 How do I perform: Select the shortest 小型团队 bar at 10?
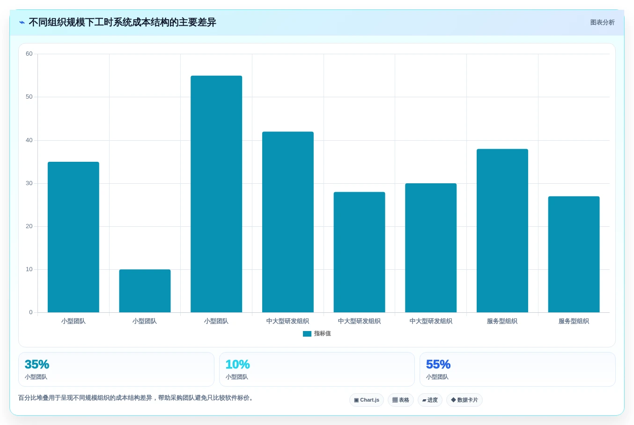(x=145, y=291)
